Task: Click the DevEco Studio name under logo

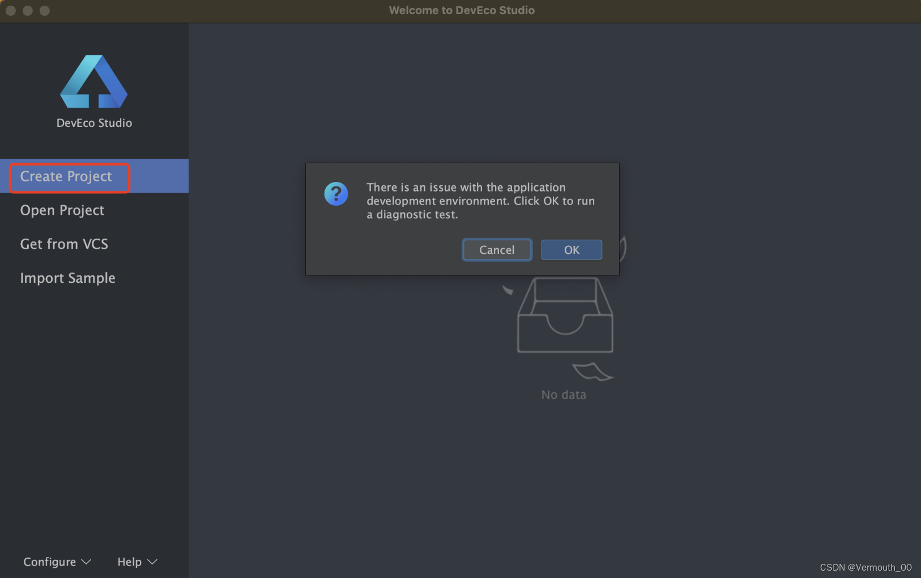Action: pyautogui.click(x=94, y=123)
